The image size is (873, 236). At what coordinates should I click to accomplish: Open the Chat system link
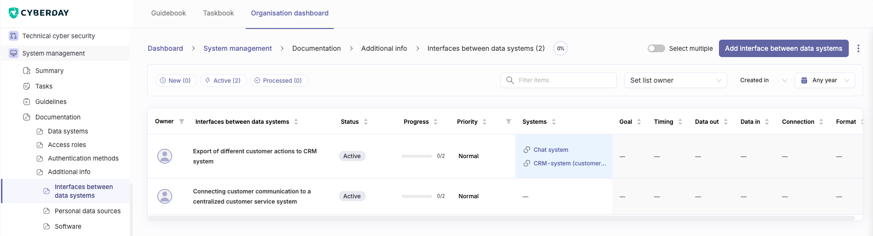(x=551, y=150)
